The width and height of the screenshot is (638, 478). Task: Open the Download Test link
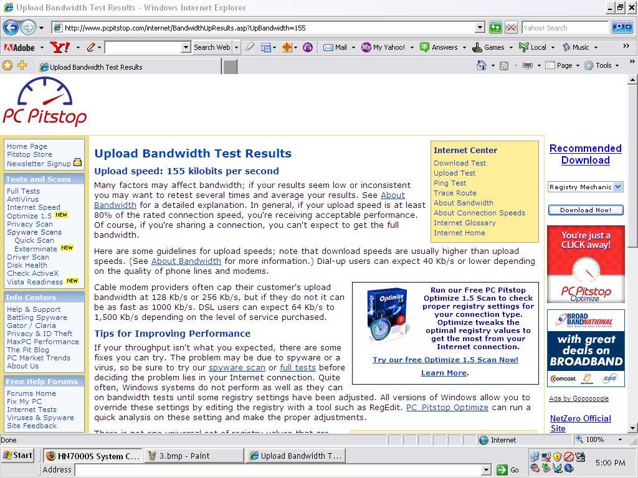[460, 163]
